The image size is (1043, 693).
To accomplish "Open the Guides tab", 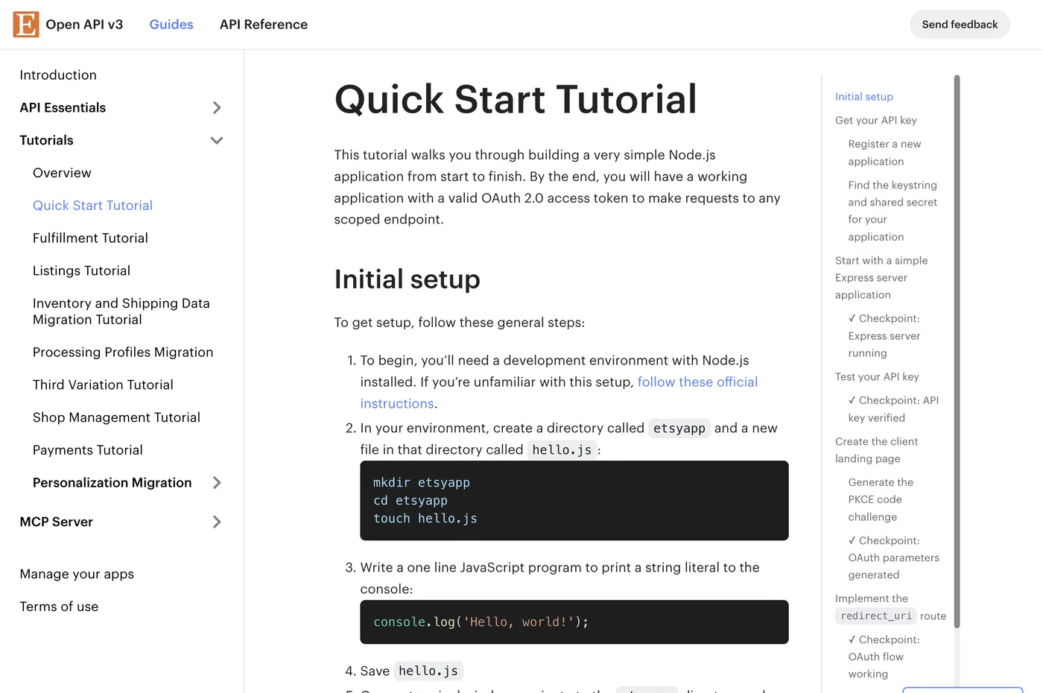I will point(171,25).
